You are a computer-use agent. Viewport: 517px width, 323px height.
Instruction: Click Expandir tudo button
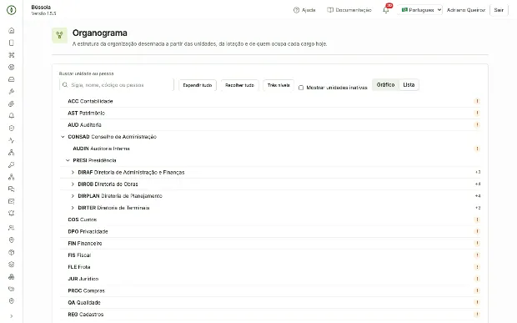198,85
